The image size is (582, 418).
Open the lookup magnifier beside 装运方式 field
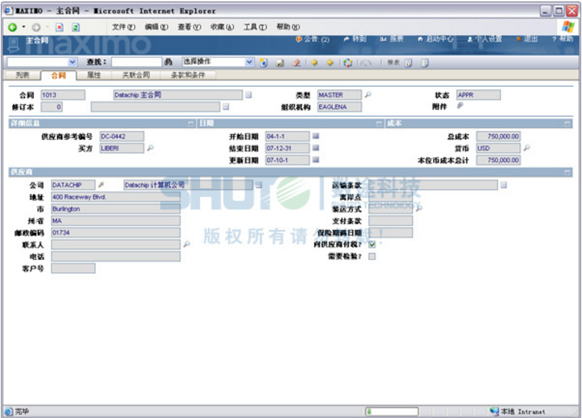point(419,209)
